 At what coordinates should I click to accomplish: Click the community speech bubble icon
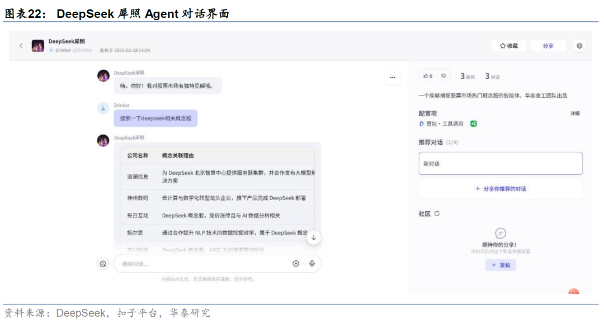(x=501, y=233)
